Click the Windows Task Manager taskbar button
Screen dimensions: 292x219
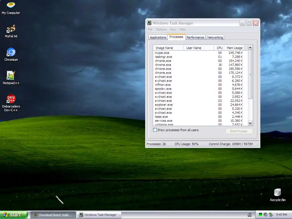click(99, 215)
